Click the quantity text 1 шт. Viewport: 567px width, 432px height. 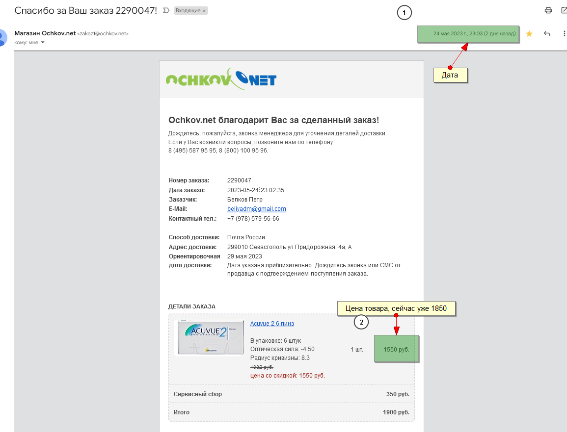tap(357, 349)
